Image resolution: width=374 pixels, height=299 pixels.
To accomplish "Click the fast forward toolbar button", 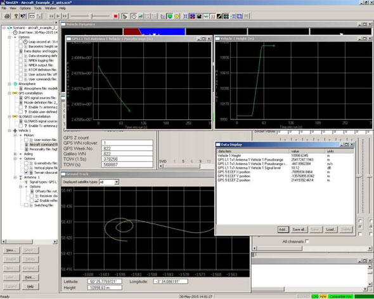I will tap(65, 17).
